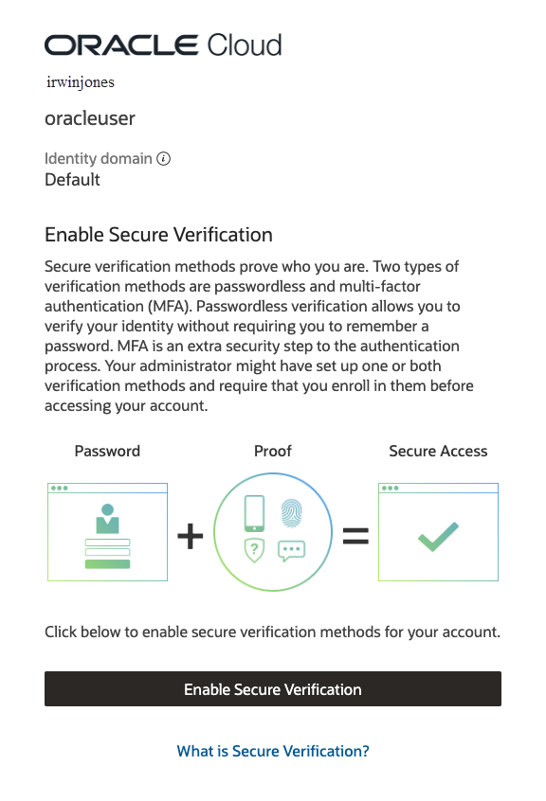Viewport: 546px width, 801px height.
Task: Click the Proof circle illustration
Action: tap(273, 532)
